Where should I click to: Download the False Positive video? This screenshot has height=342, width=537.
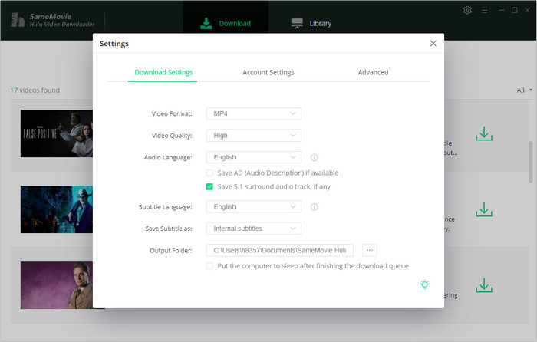(483, 135)
